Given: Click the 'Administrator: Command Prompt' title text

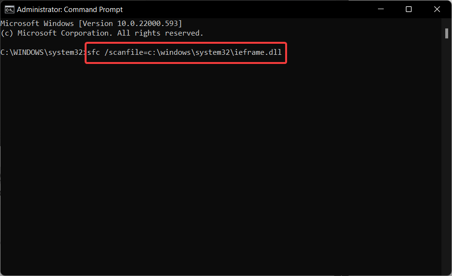Looking at the screenshot, I should [x=70, y=10].
